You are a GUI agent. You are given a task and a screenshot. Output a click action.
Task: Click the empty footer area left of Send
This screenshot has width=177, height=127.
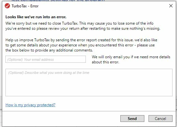pyautogui.click(x=61, y=119)
